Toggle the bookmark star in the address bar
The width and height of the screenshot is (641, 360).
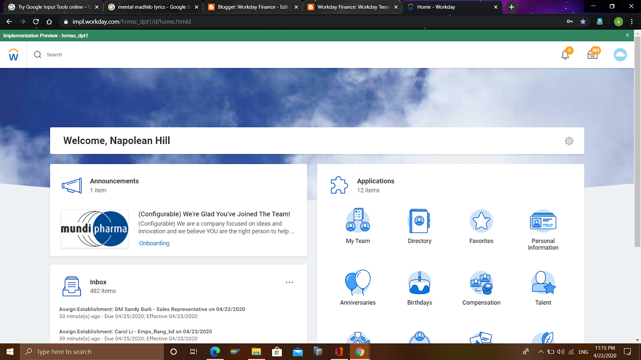583,22
